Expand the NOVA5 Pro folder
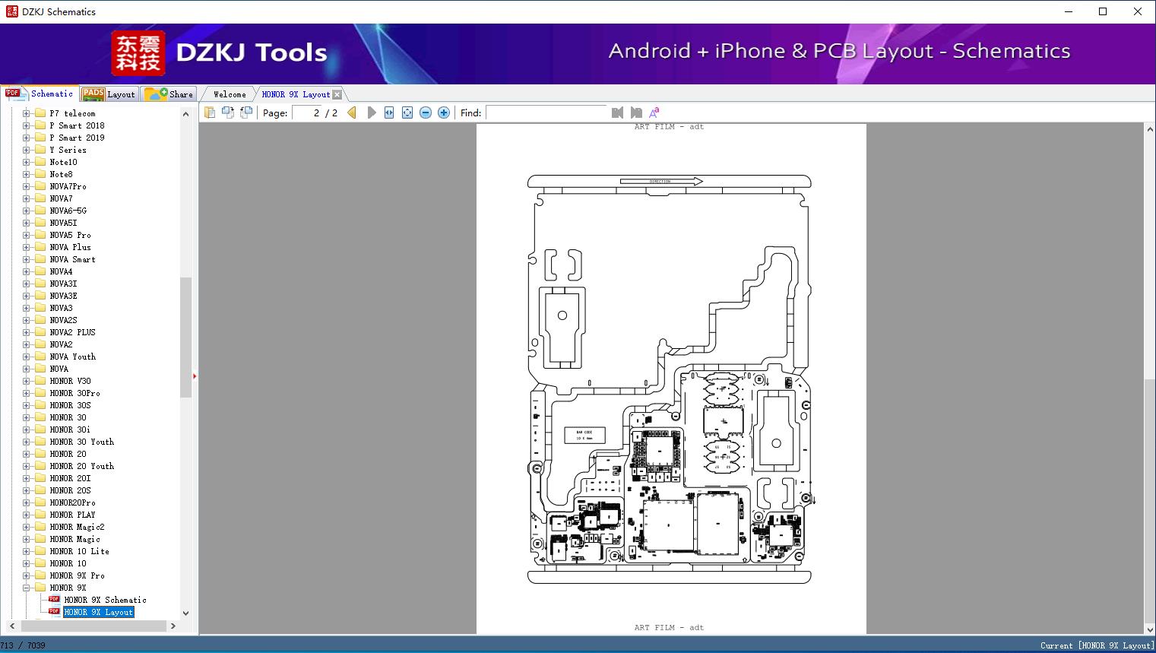Image resolution: width=1156 pixels, height=653 pixels. [27, 235]
